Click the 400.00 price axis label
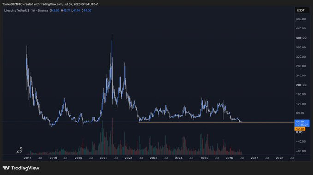The image size is (313, 175). (x=301, y=38)
